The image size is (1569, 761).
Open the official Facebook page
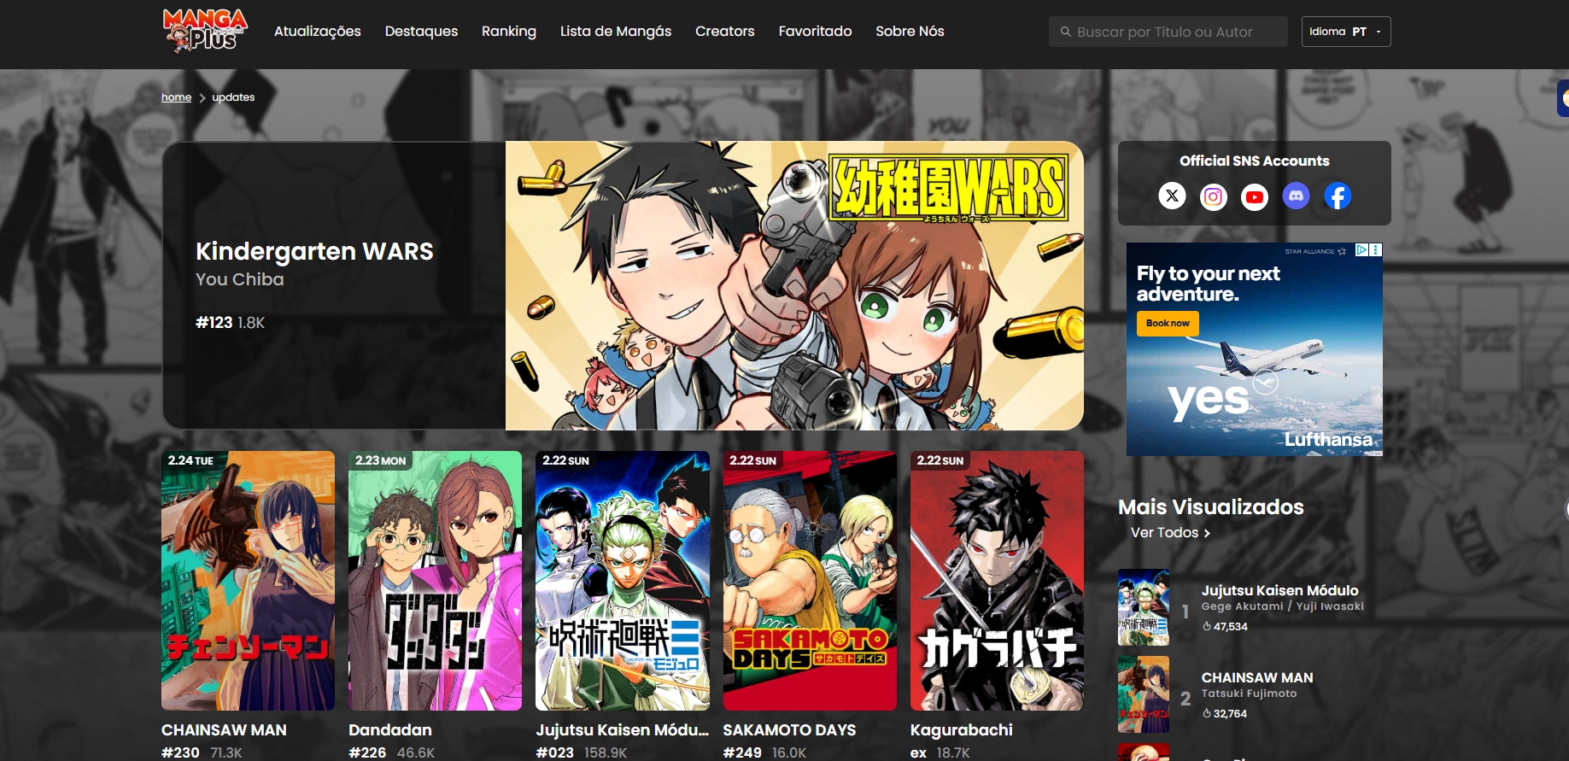click(1337, 196)
